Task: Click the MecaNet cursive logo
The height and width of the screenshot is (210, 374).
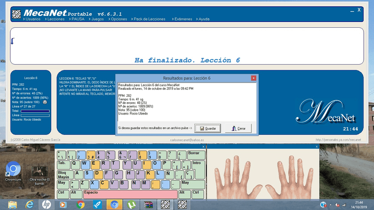Action: (325, 111)
